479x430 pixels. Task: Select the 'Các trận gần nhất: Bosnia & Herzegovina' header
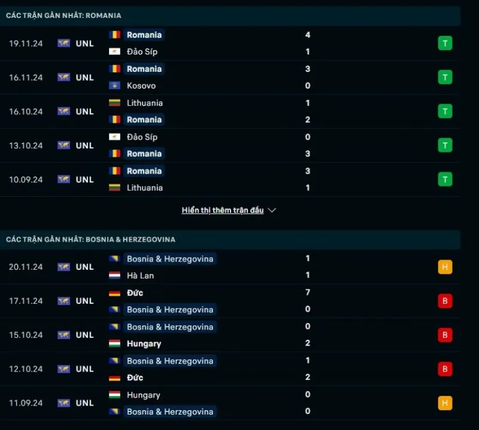(x=91, y=239)
